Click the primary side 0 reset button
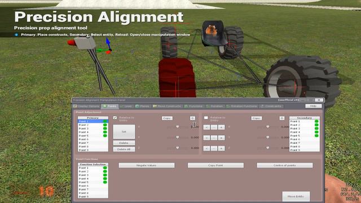This screenshot has height=203, width=361. coord(193,118)
